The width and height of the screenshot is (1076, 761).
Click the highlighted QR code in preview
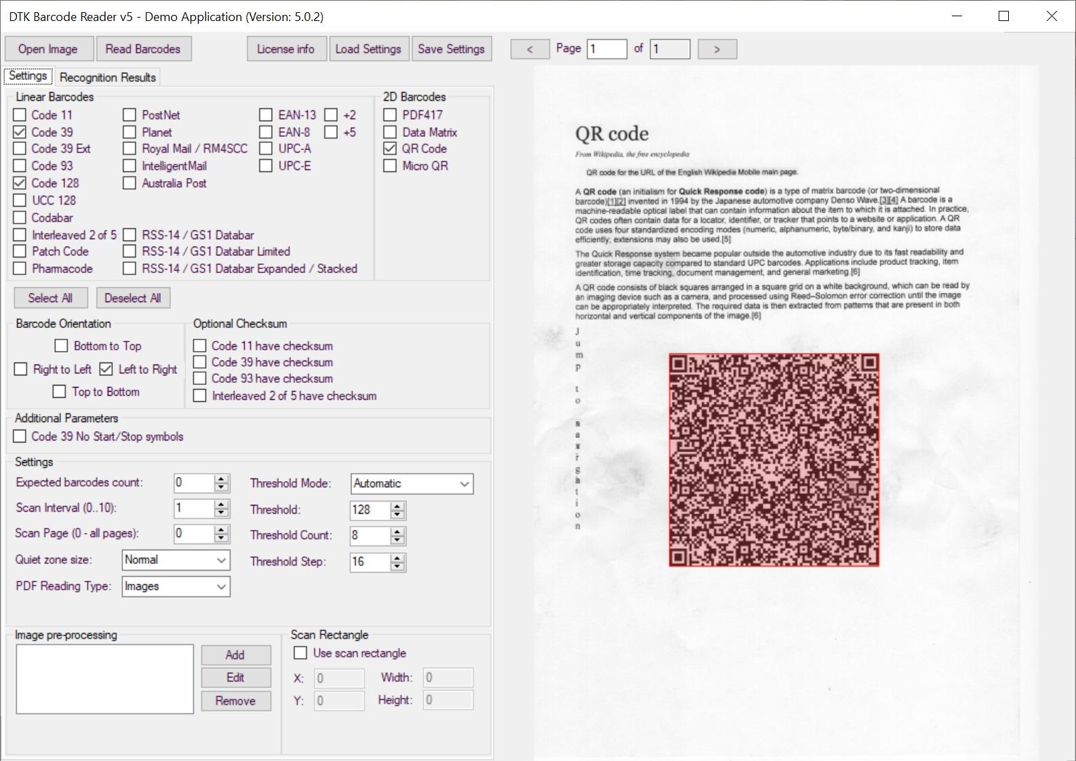coord(774,459)
